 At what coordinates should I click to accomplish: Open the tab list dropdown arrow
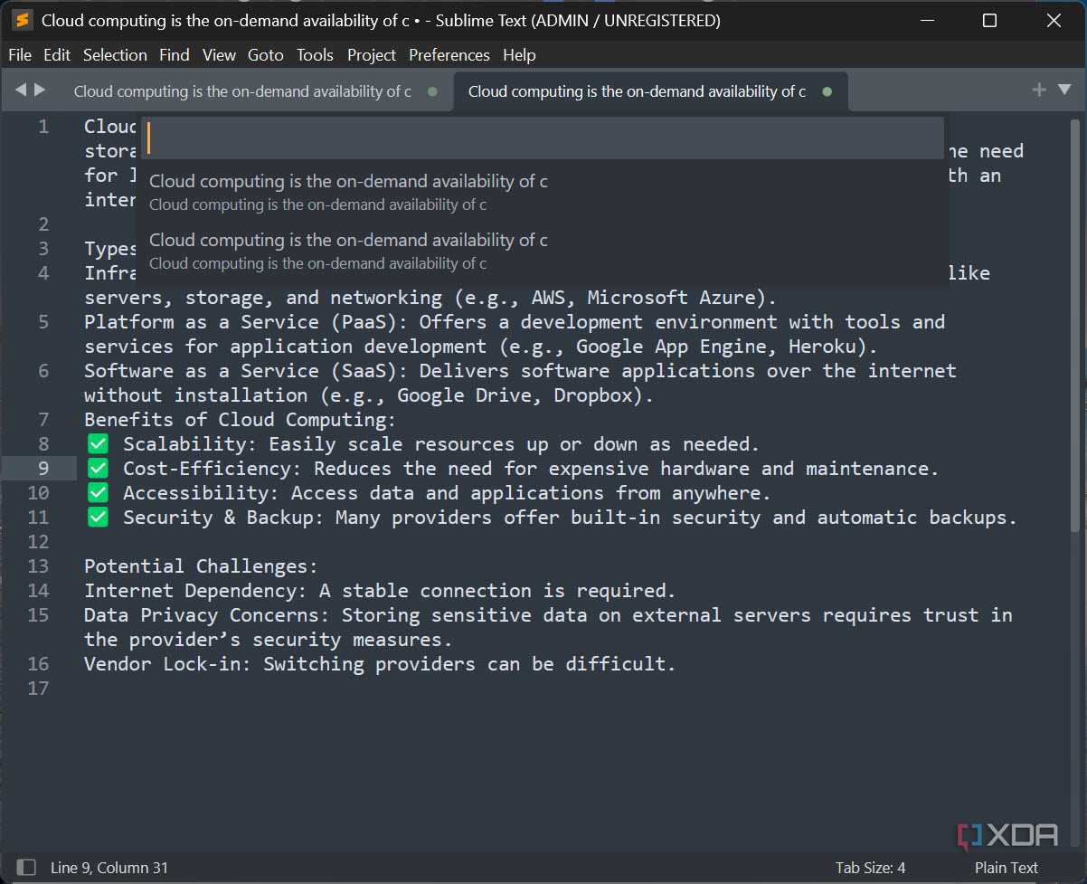tap(1064, 90)
